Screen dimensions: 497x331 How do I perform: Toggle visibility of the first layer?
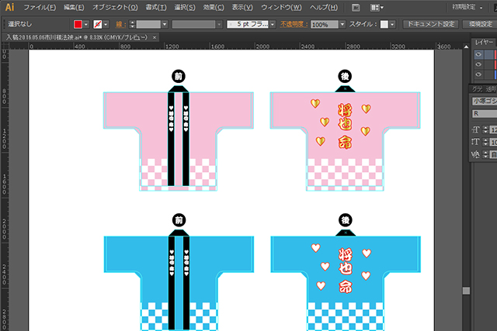[x=478, y=54]
